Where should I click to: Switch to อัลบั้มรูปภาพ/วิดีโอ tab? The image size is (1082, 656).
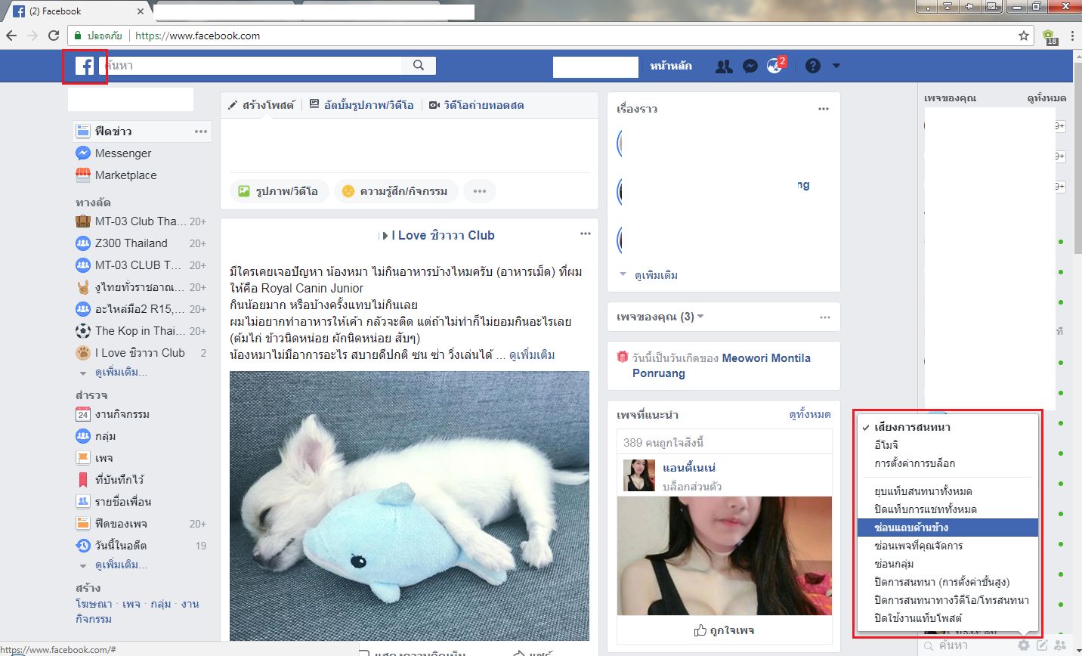tap(361, 105)
